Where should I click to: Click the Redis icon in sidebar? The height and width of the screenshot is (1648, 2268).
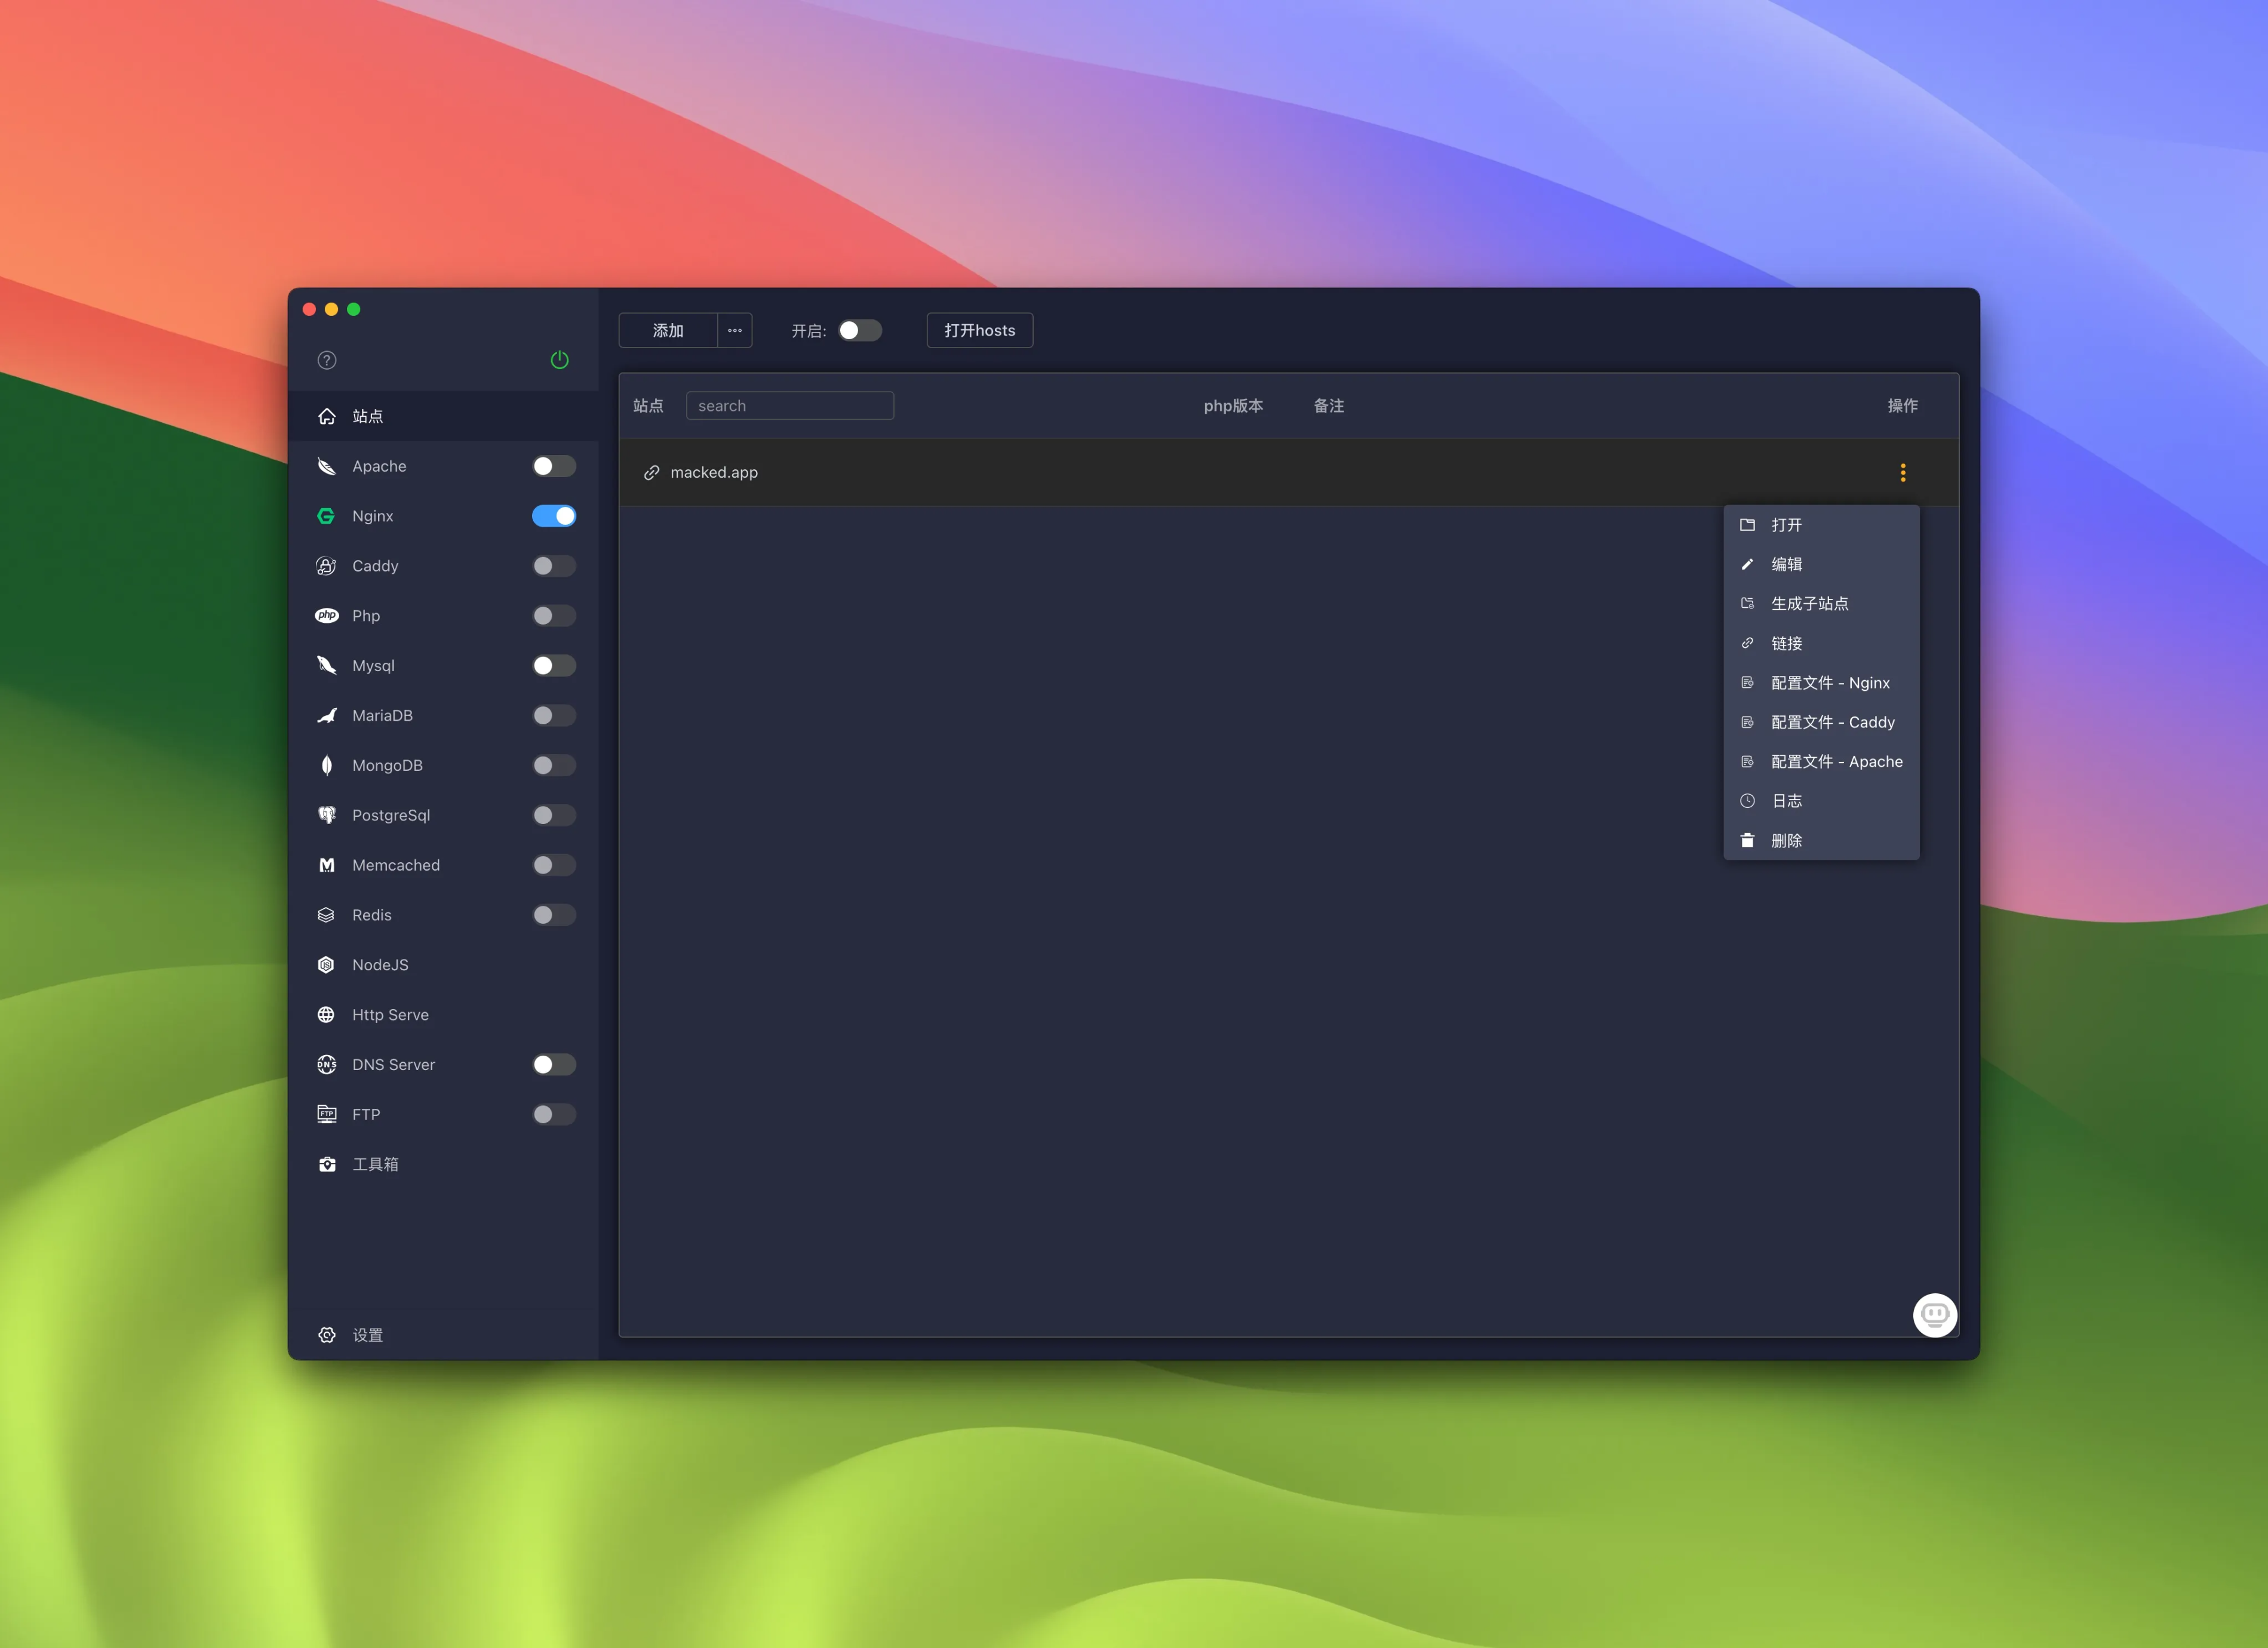pyautogui.click(x=326, y=915)
